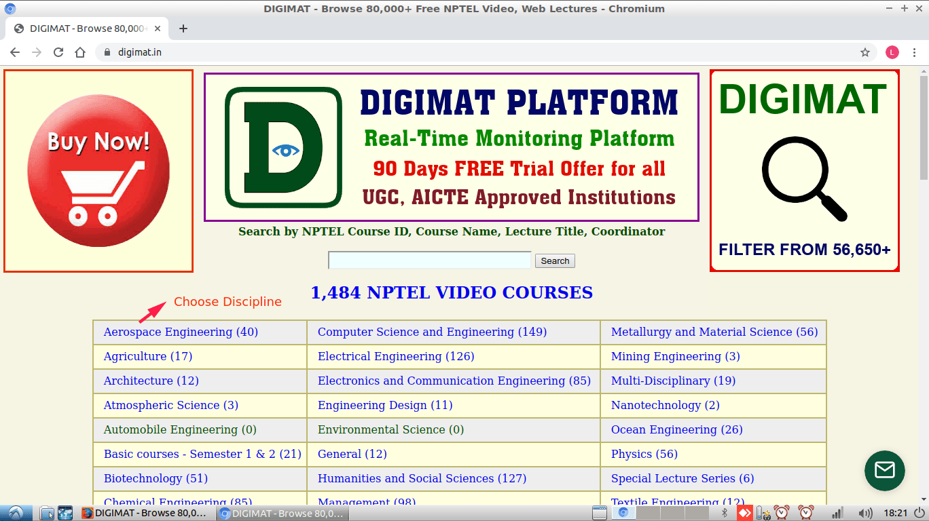
Task: Click the first alarm clock tray icon
Action: click(782, 513)
